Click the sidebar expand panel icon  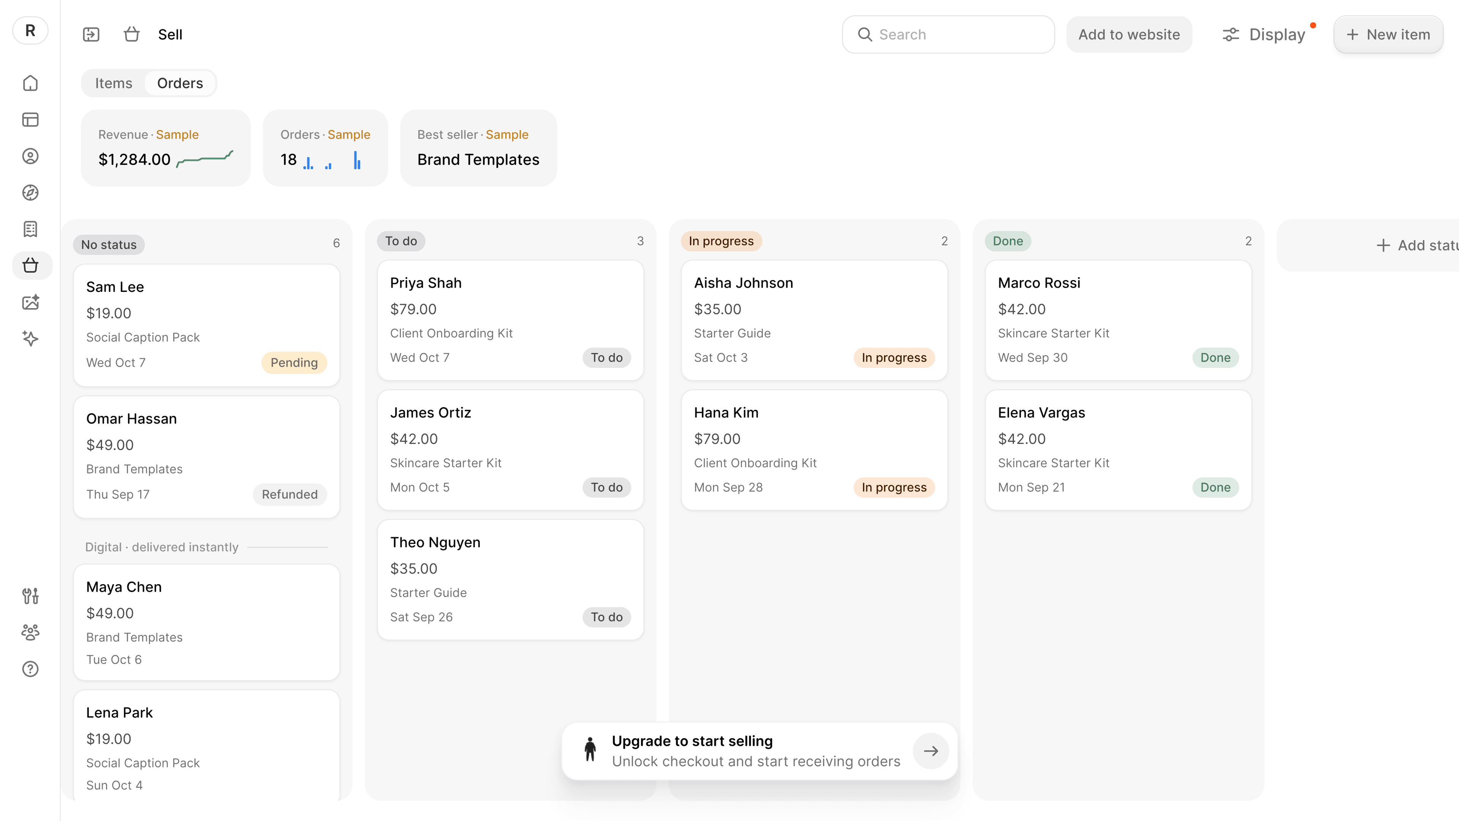pos(91,35)
